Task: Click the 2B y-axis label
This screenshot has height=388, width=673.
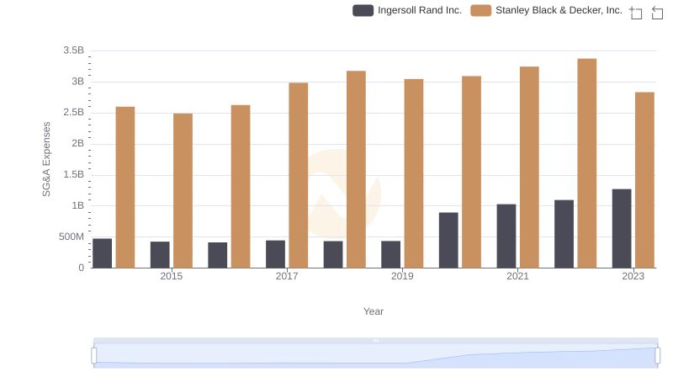Action: pos(78,143)
